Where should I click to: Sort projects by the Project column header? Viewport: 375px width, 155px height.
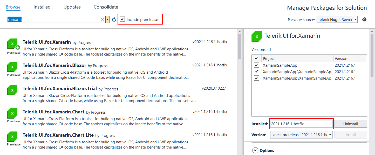297,58
